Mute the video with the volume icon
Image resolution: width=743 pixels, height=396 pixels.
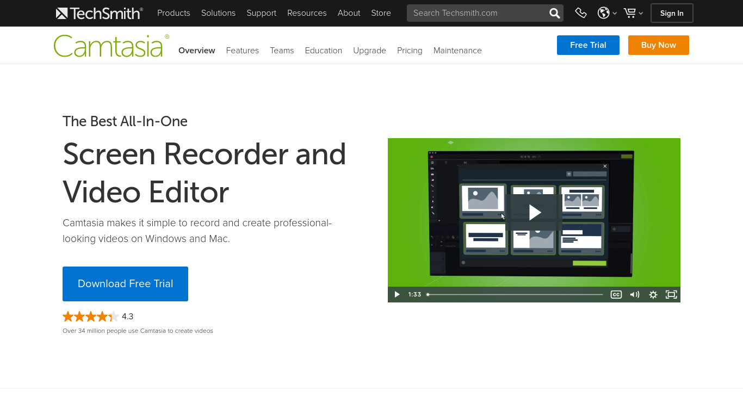coord(634,294)
